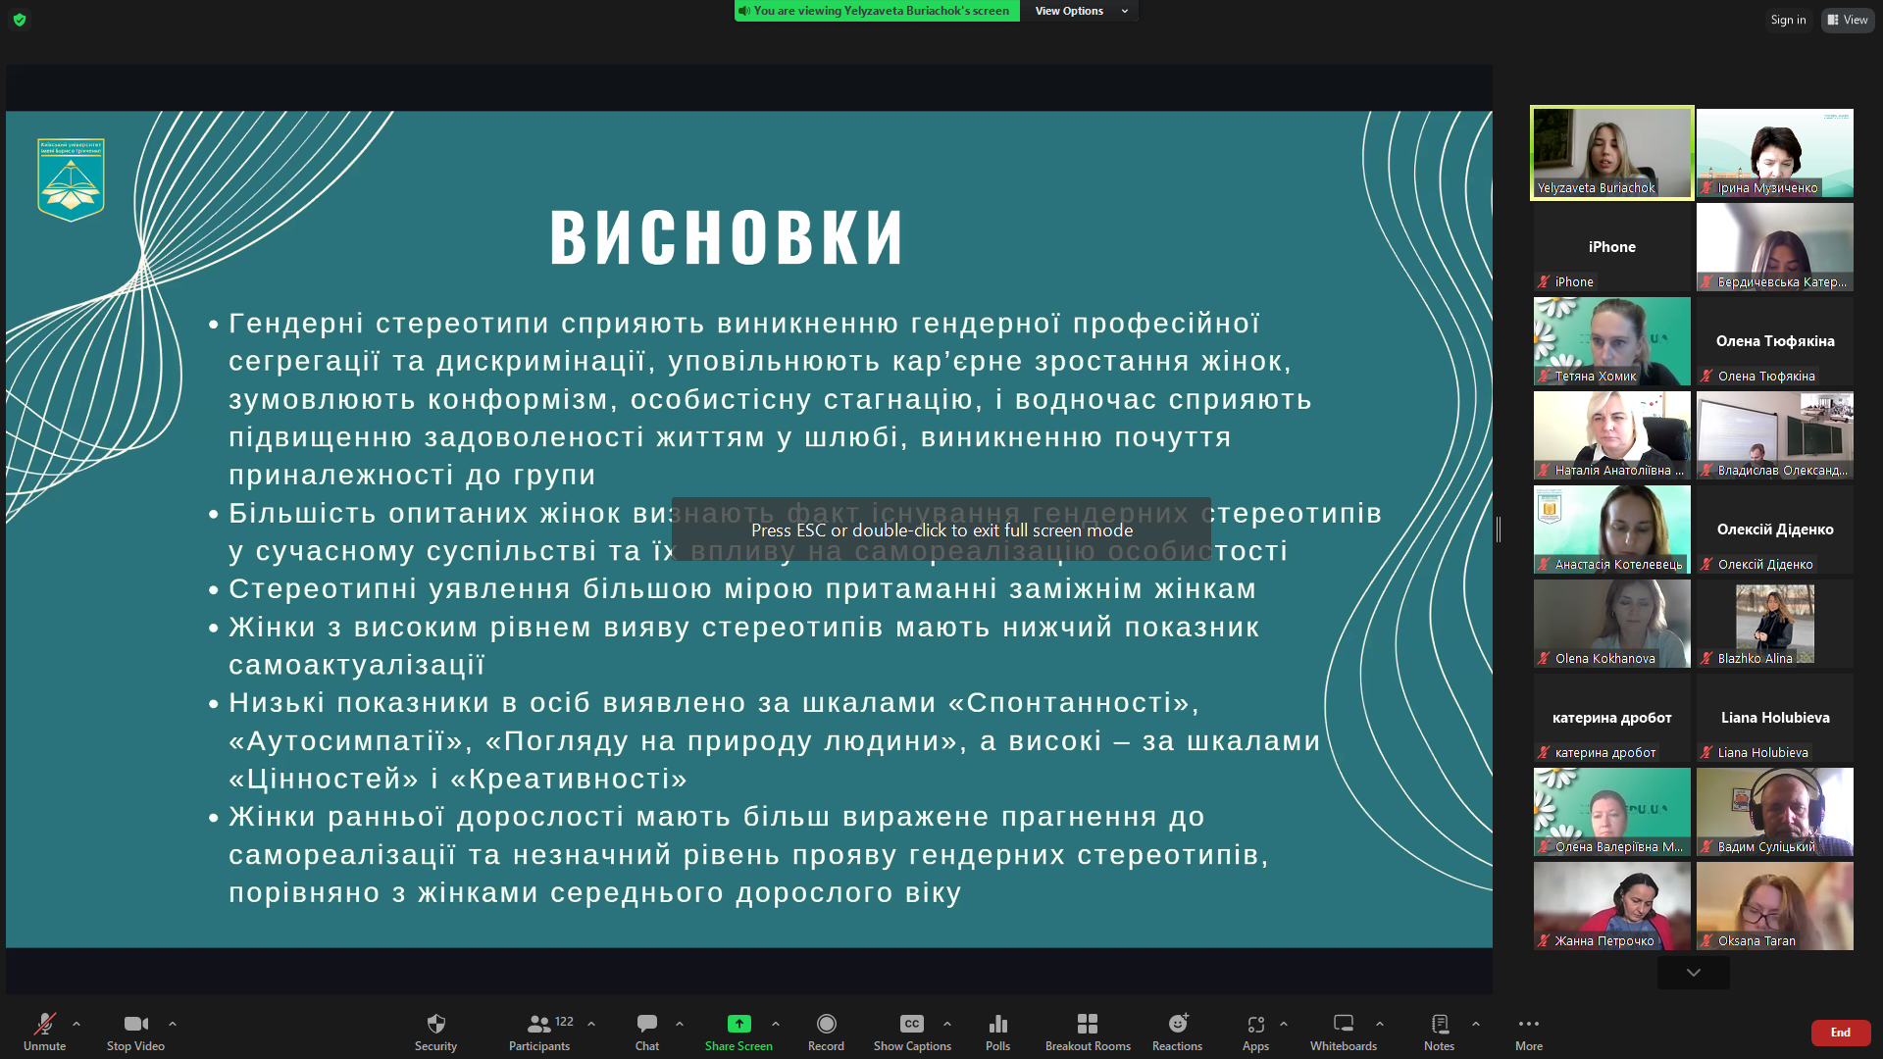Viewport: 1883px width, 1059px height.
Task: Open Reactions menu
Action: 1177,1031
